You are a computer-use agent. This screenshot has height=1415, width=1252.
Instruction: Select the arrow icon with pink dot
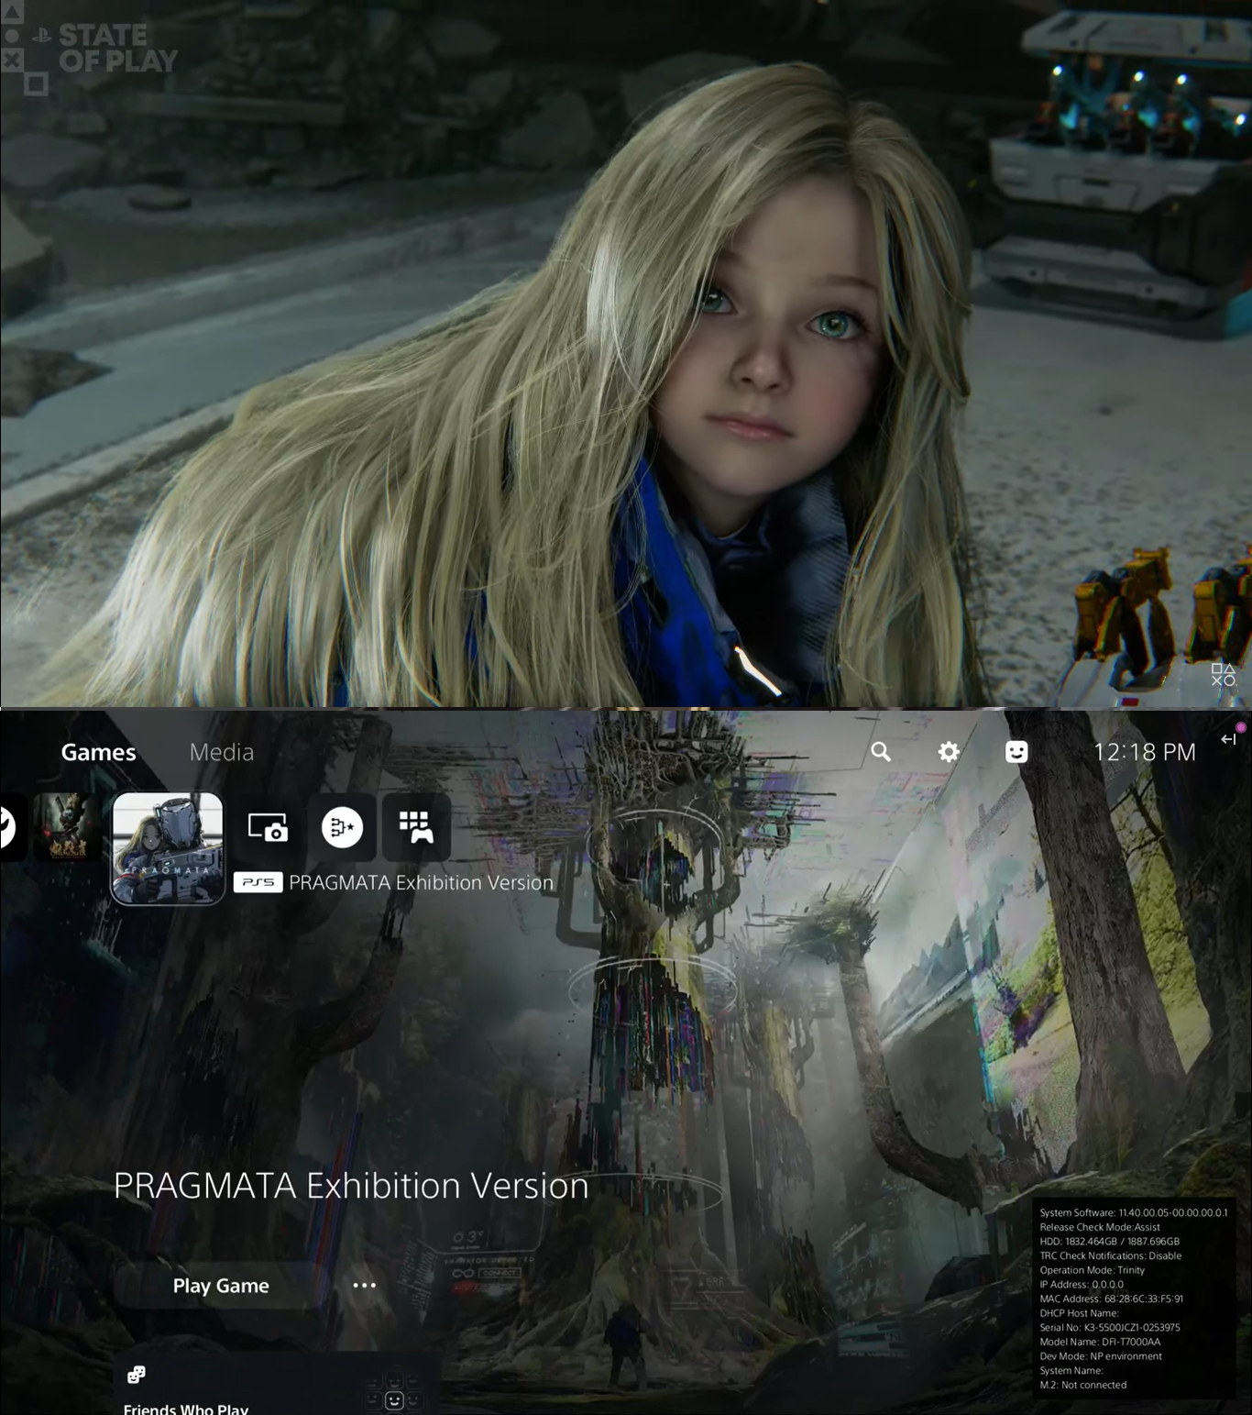pos(1230,738)
